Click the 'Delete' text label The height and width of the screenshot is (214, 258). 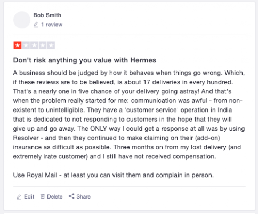tap(55, 196)
